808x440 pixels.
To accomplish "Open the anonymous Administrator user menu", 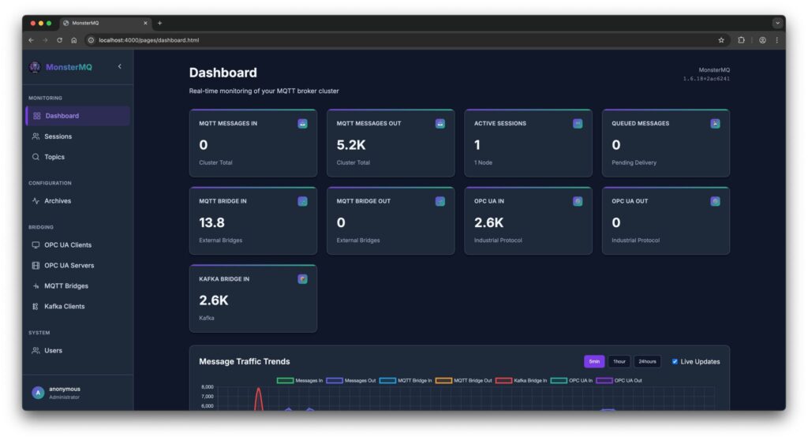I will point(63,393).
